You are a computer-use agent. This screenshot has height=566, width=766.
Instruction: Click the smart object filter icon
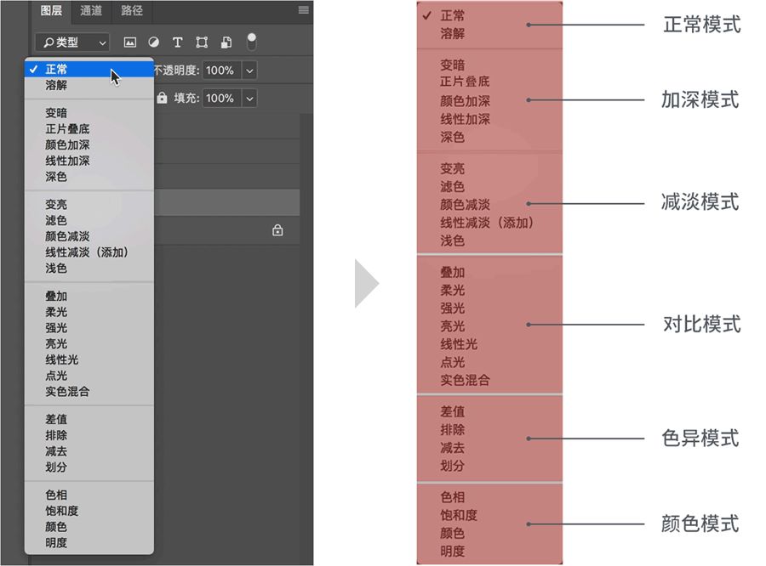pyautogui.click(x=226, y=42)
